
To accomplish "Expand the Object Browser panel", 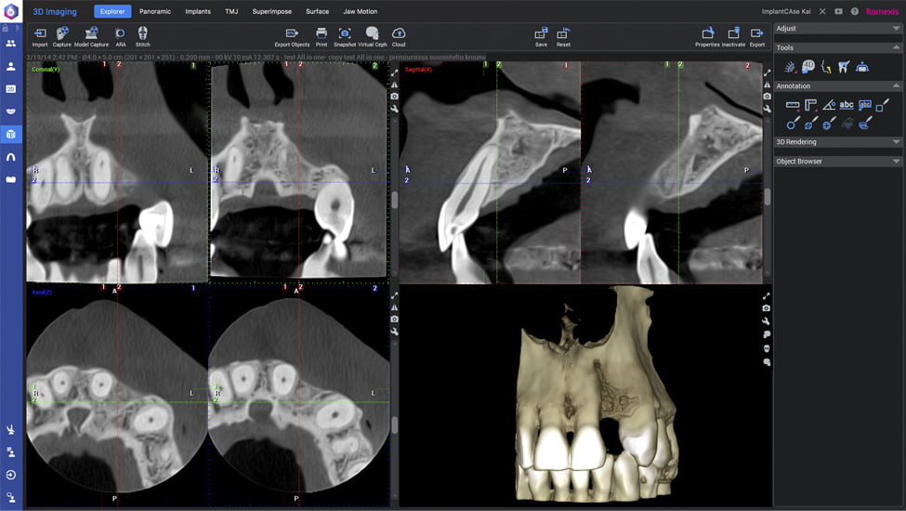I will click(x=896, y=161).
